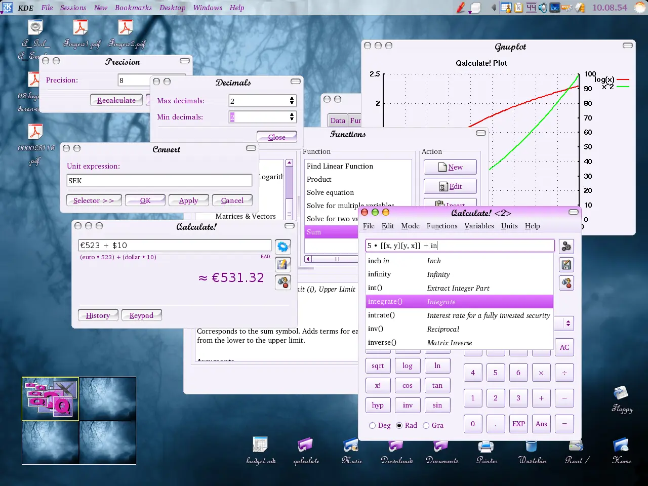648x486 pixels.
Task: Expand the Selector >> panel in Convert
Action: click(x=94, y=200)
